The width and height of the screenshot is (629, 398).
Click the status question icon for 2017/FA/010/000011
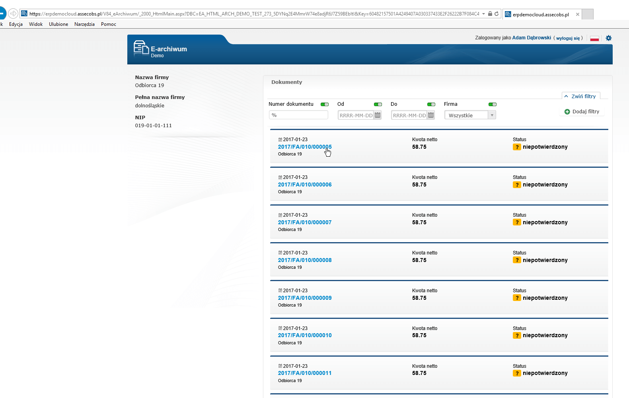point(517,373)
